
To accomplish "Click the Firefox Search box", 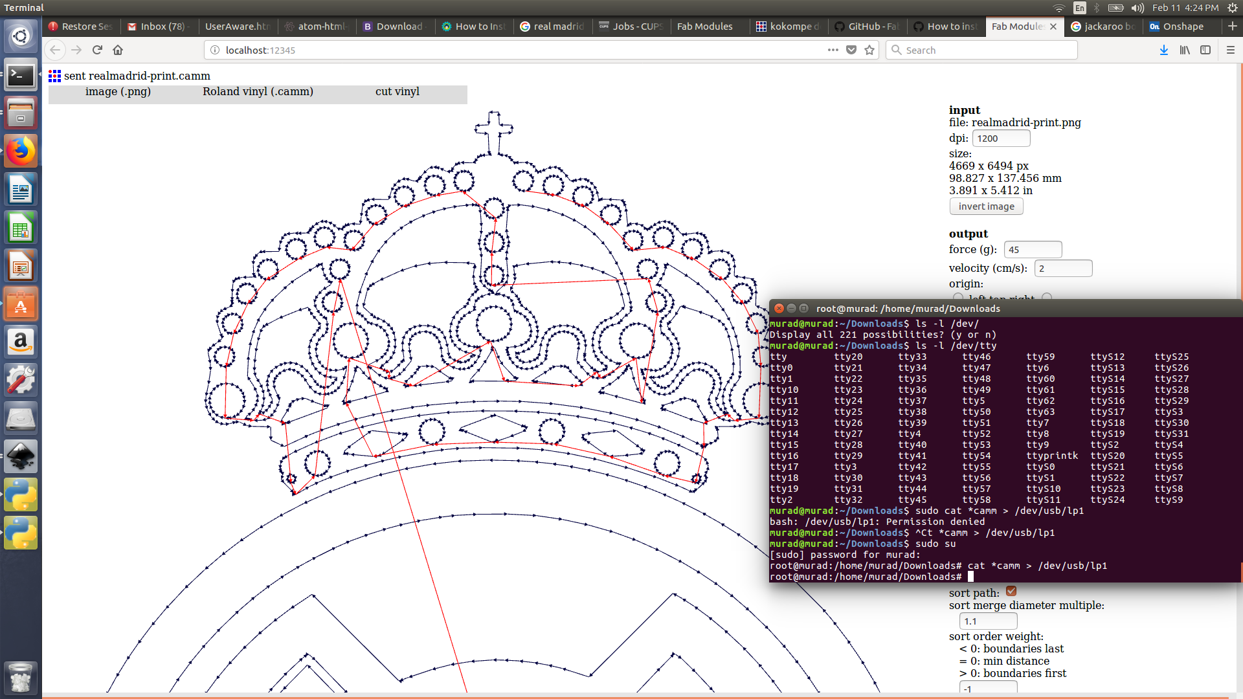I will [981, 50].
